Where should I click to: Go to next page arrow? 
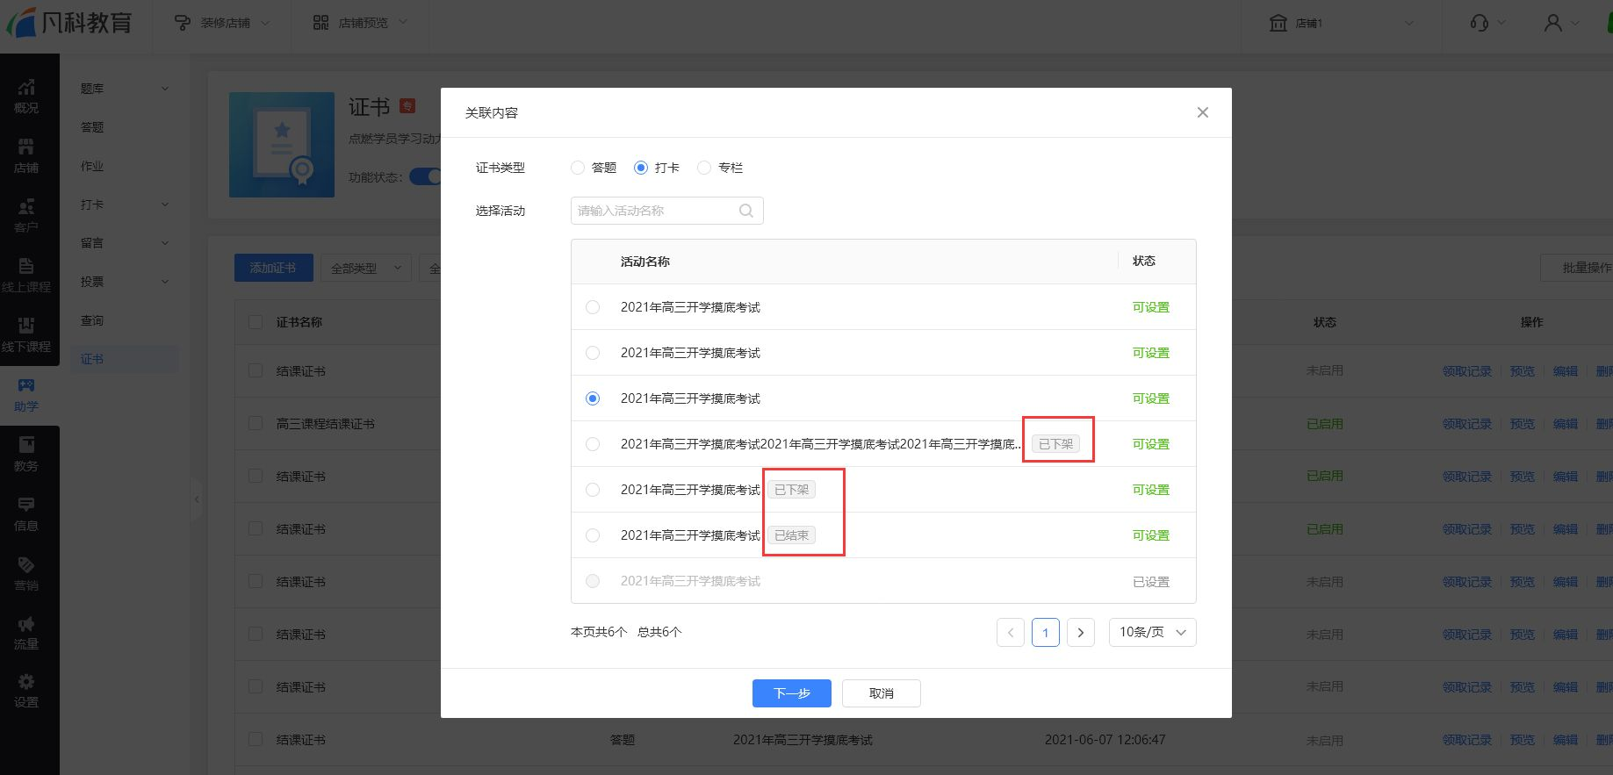click(1081, 633)
